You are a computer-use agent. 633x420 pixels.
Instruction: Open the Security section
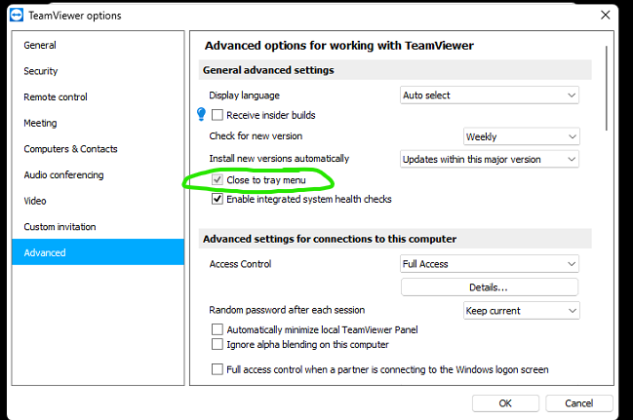click(x=99, y=71)
